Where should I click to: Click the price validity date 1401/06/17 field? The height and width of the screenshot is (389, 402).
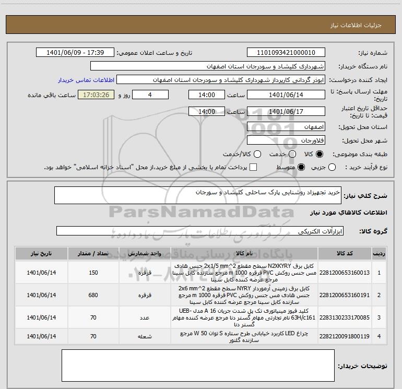tap(286, 111)
